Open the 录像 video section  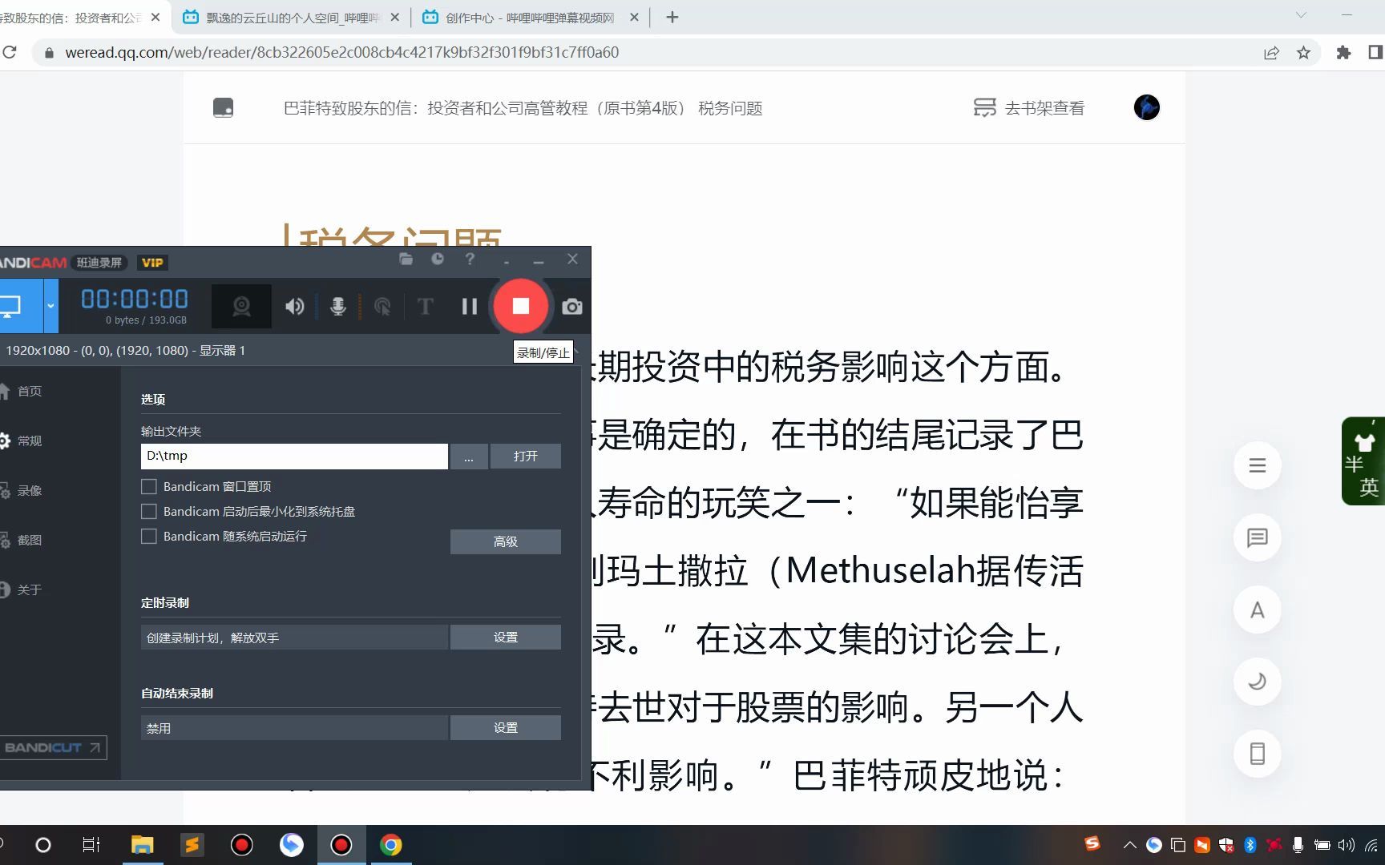point(30,490)
